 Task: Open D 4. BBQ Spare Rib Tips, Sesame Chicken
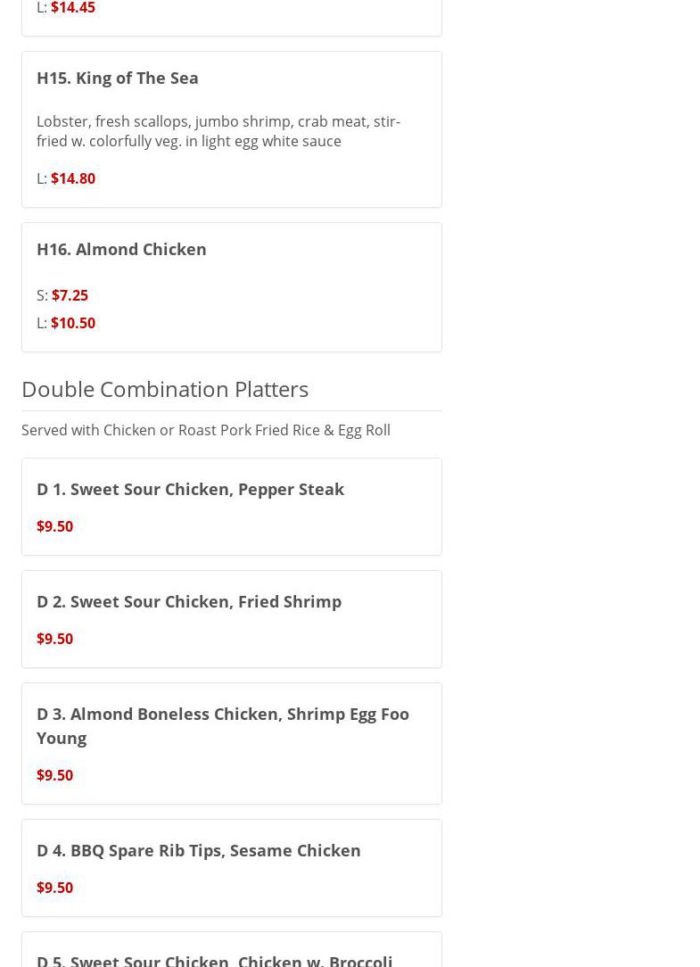point(199,850)
